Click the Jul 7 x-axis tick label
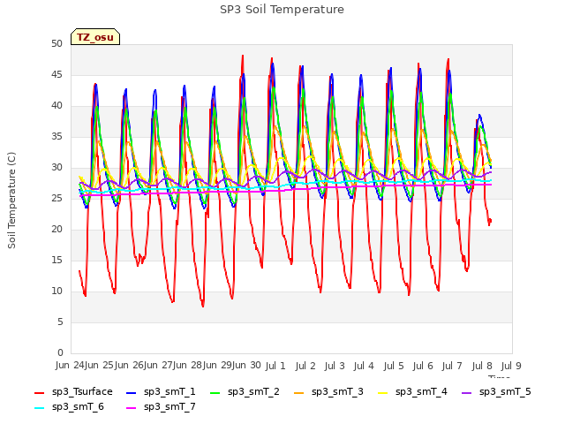 452,366
